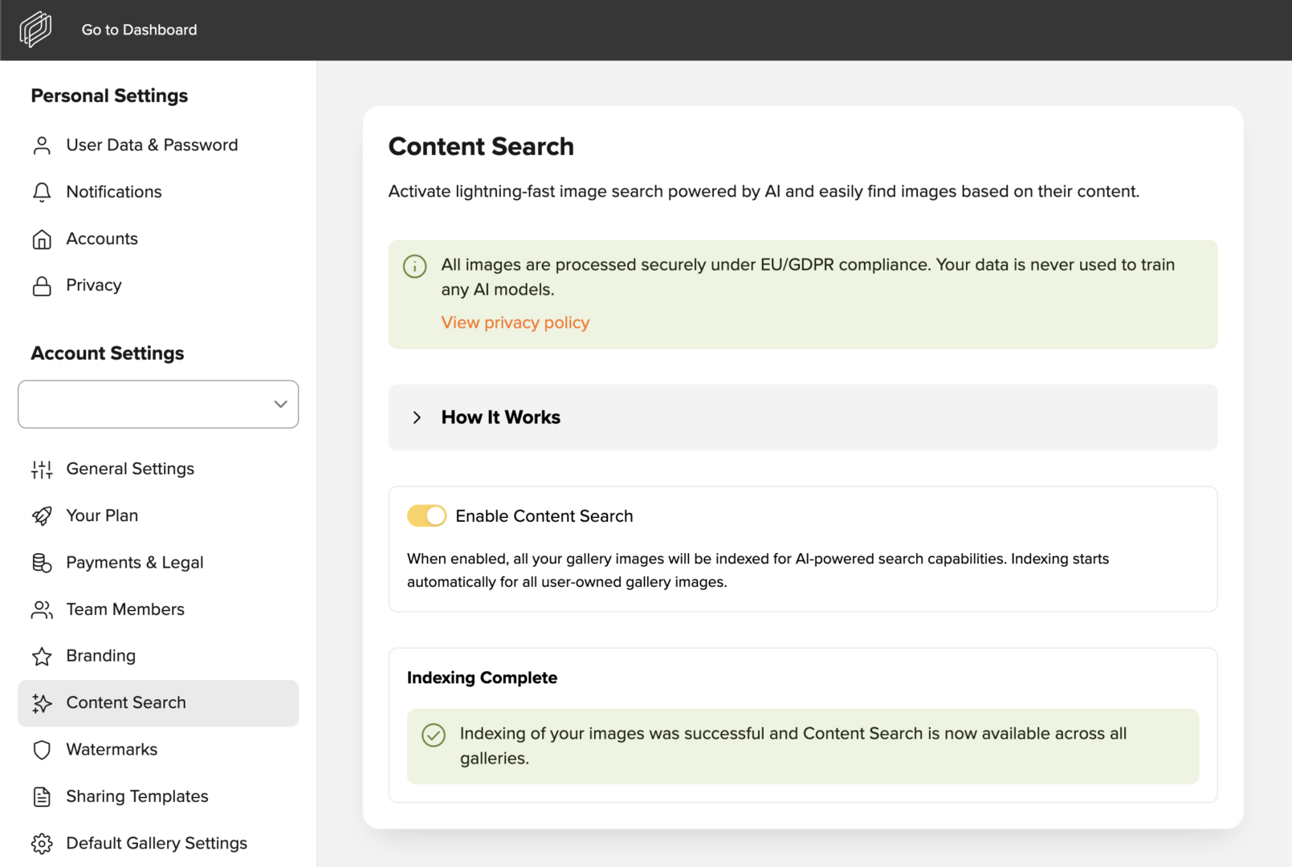The width and height of the screenshot is (1292, 867).
Task: Click the Your Plan rocket icon
Action: tap(42, 515)
